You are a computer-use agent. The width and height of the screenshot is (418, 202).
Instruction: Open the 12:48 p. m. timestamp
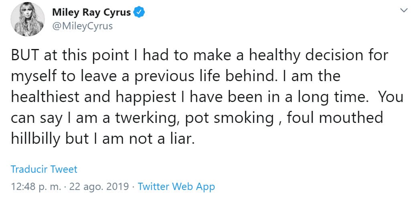coord(35,187)
